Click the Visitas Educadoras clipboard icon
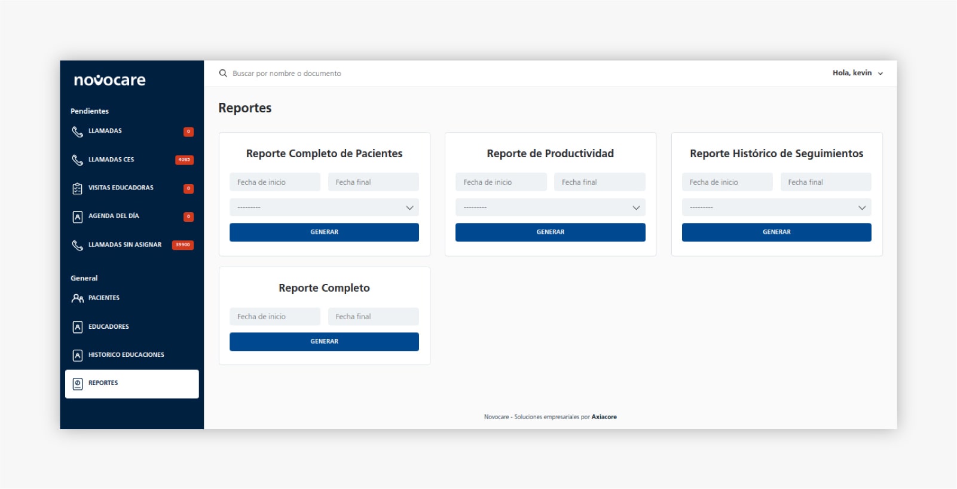Image resolution: width=957 pixels, height=489 pixels. pyautogui.click(x=77, y=188)
